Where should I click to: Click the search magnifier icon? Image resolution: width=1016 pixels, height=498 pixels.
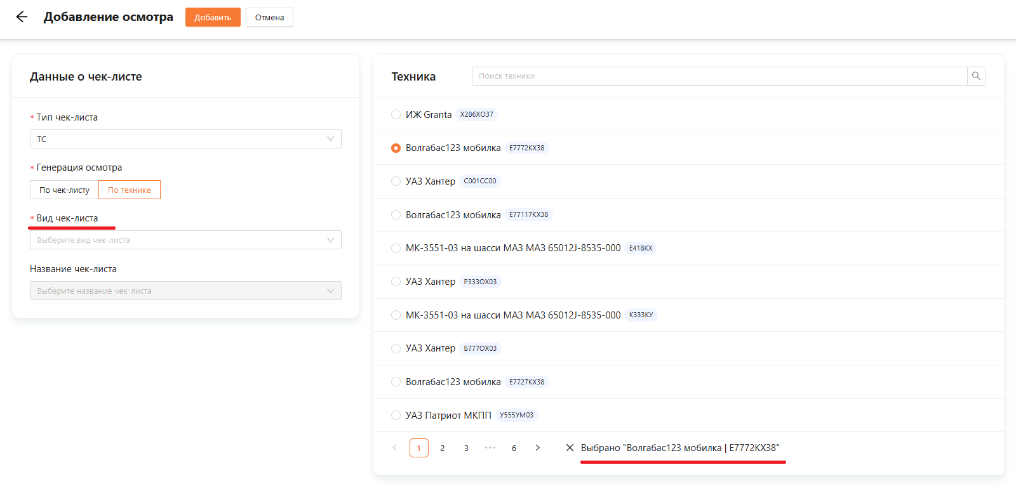976,76
